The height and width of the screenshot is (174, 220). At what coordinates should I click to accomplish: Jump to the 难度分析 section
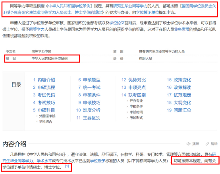point(92,110)
